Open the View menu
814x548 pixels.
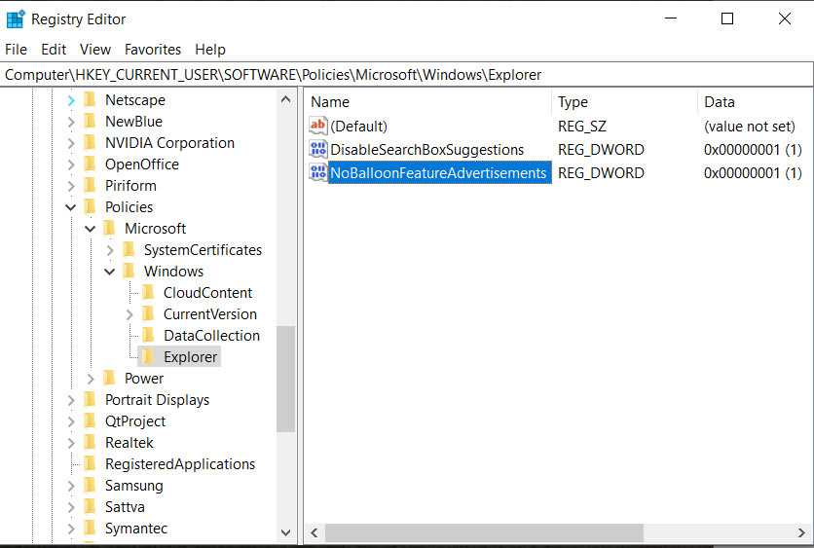tap(95, 50)
